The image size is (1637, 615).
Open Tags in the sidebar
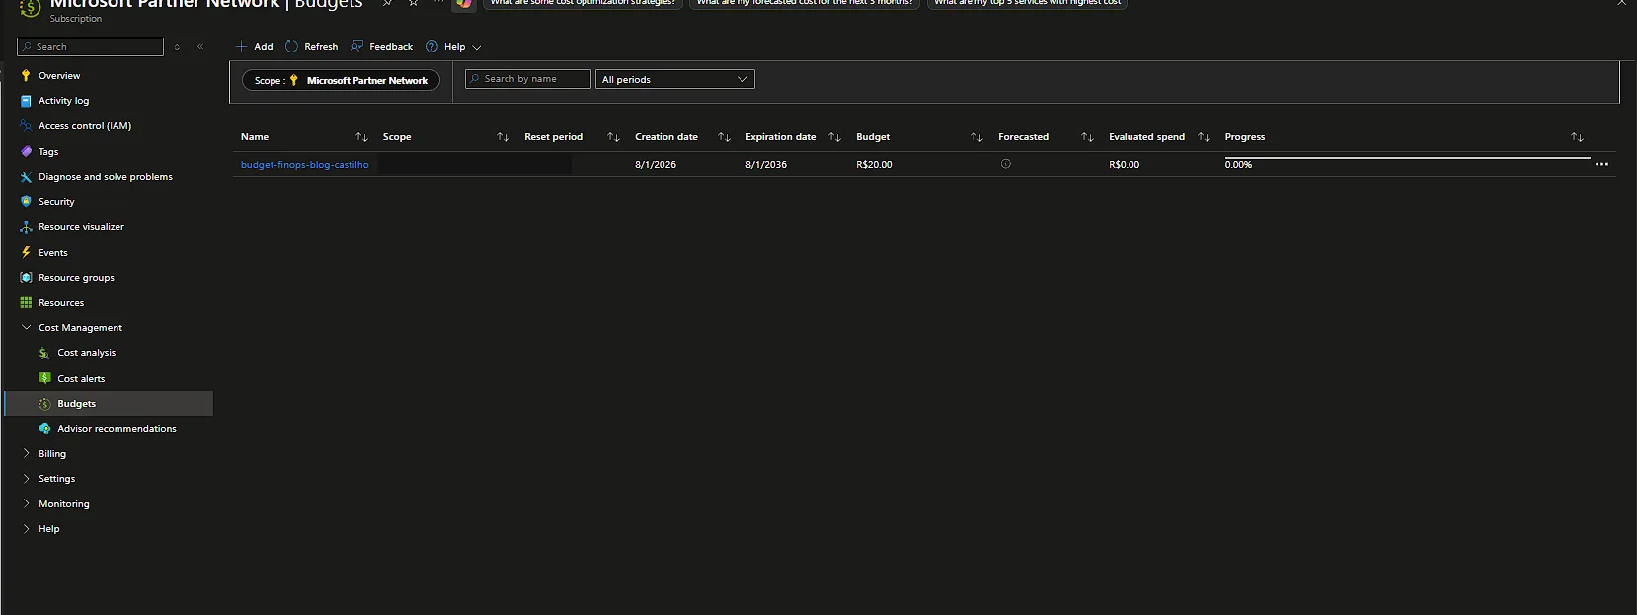coord(48,151)
